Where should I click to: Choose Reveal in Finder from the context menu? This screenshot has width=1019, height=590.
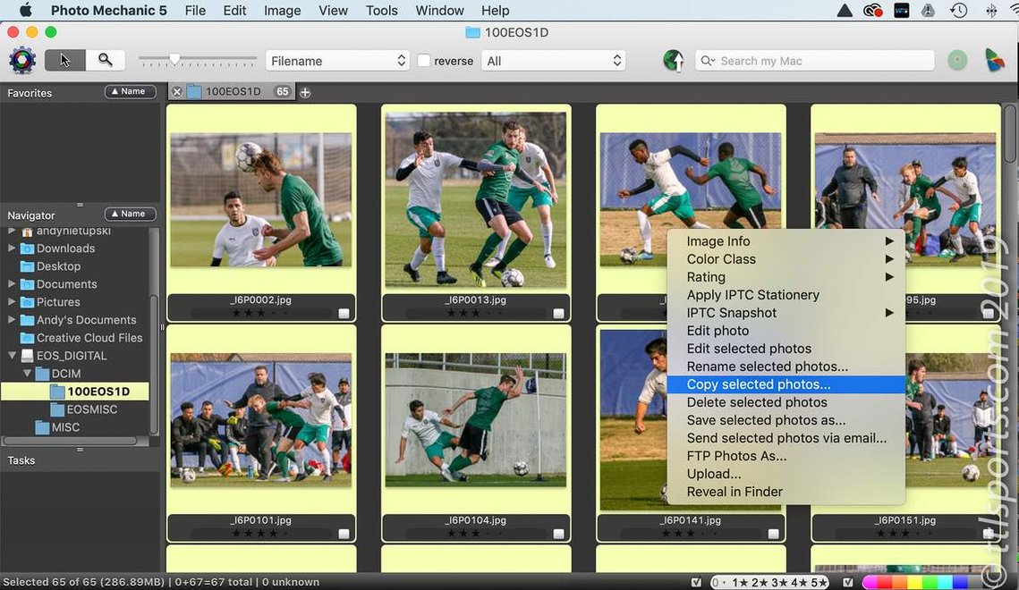tap(785, 492)
